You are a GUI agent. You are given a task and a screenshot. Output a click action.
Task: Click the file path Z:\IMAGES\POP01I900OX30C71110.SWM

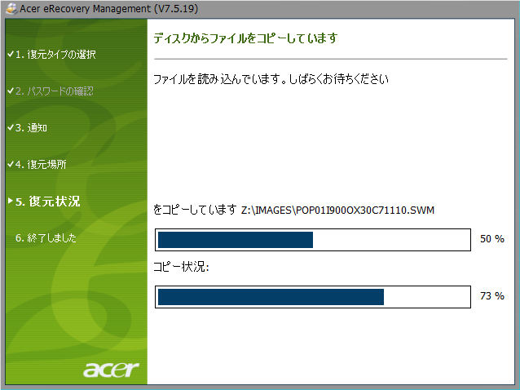337,211
